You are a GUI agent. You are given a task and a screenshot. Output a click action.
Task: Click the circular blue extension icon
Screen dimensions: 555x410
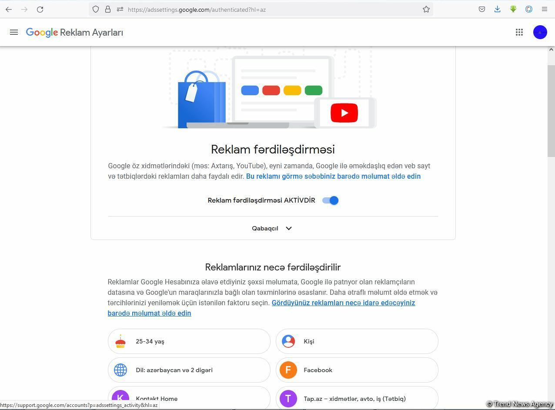[x=529, y=9]
